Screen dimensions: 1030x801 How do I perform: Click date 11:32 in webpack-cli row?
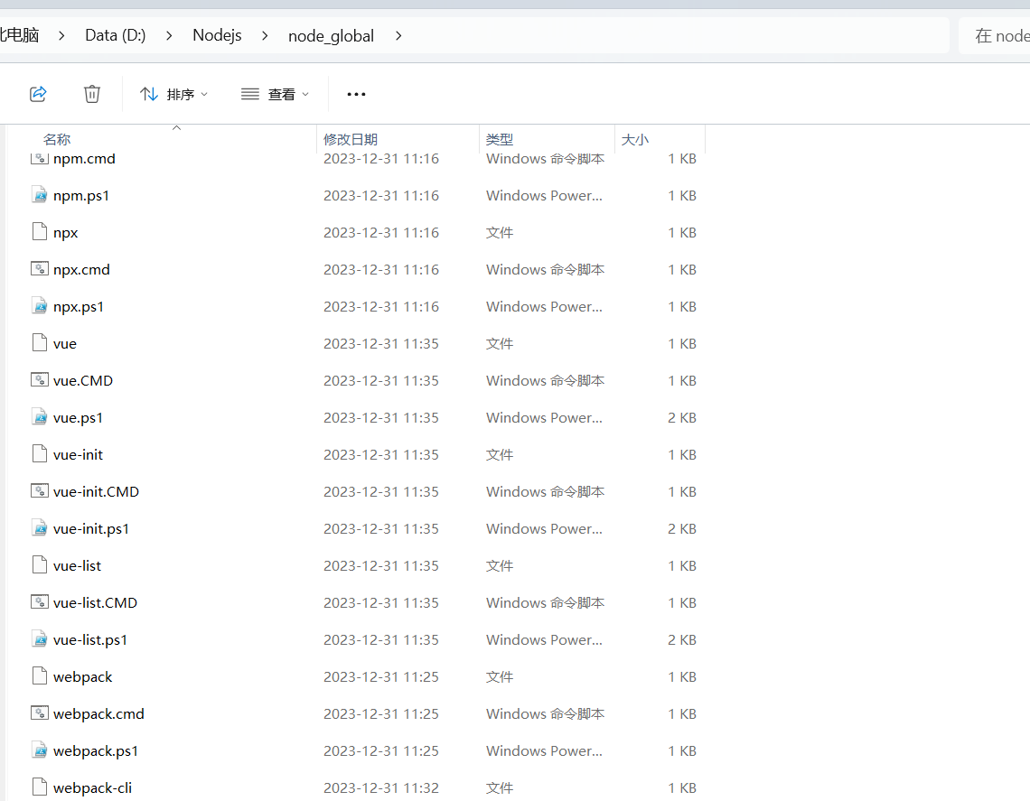tap(381, 787)
